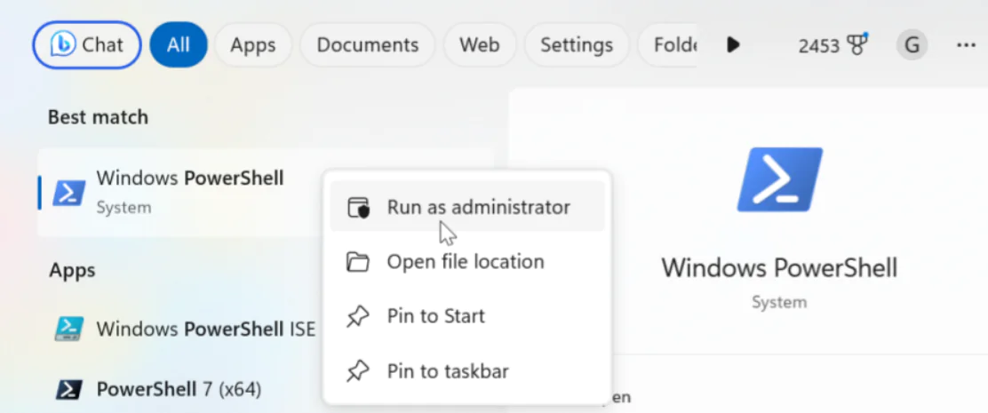Click the Pin to taskbar pin icon
The image size is (988, 413).
point(358,371)
